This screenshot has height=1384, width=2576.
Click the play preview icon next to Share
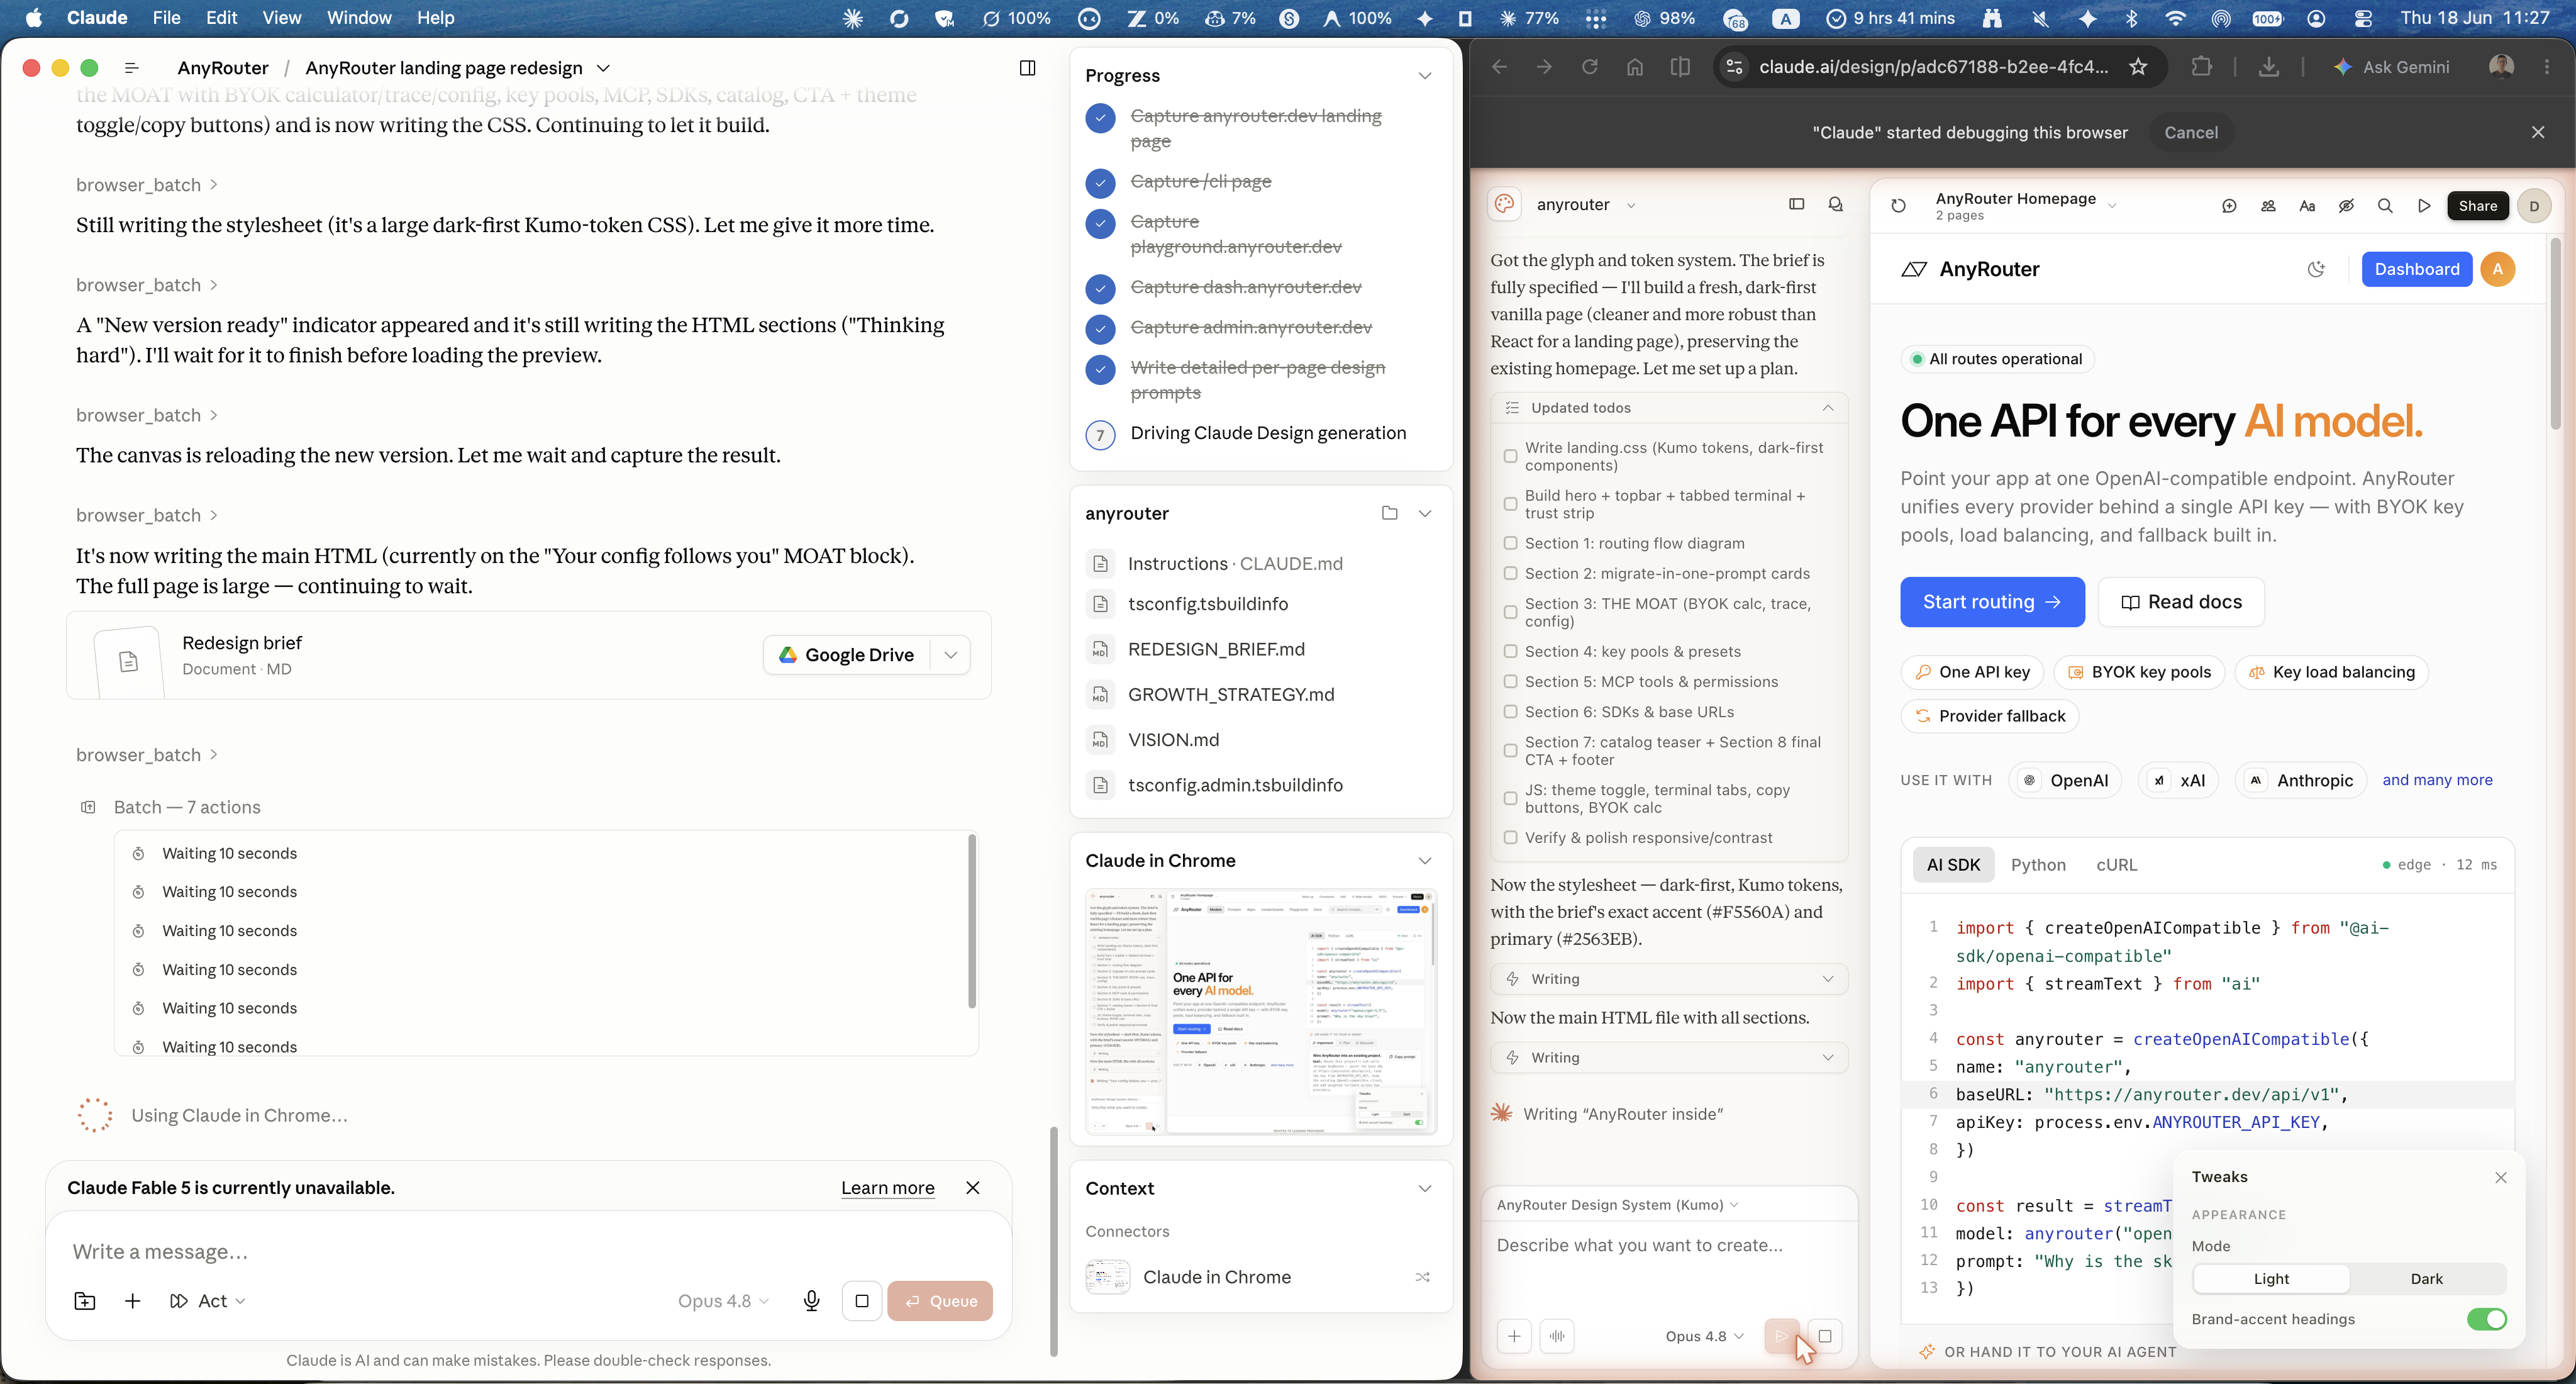2424,206
